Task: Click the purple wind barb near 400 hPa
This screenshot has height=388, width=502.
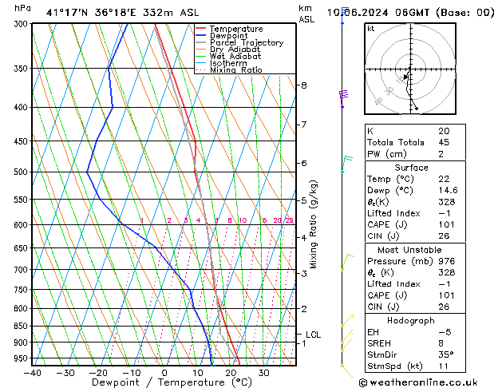Action: click(x=343, y=96)
